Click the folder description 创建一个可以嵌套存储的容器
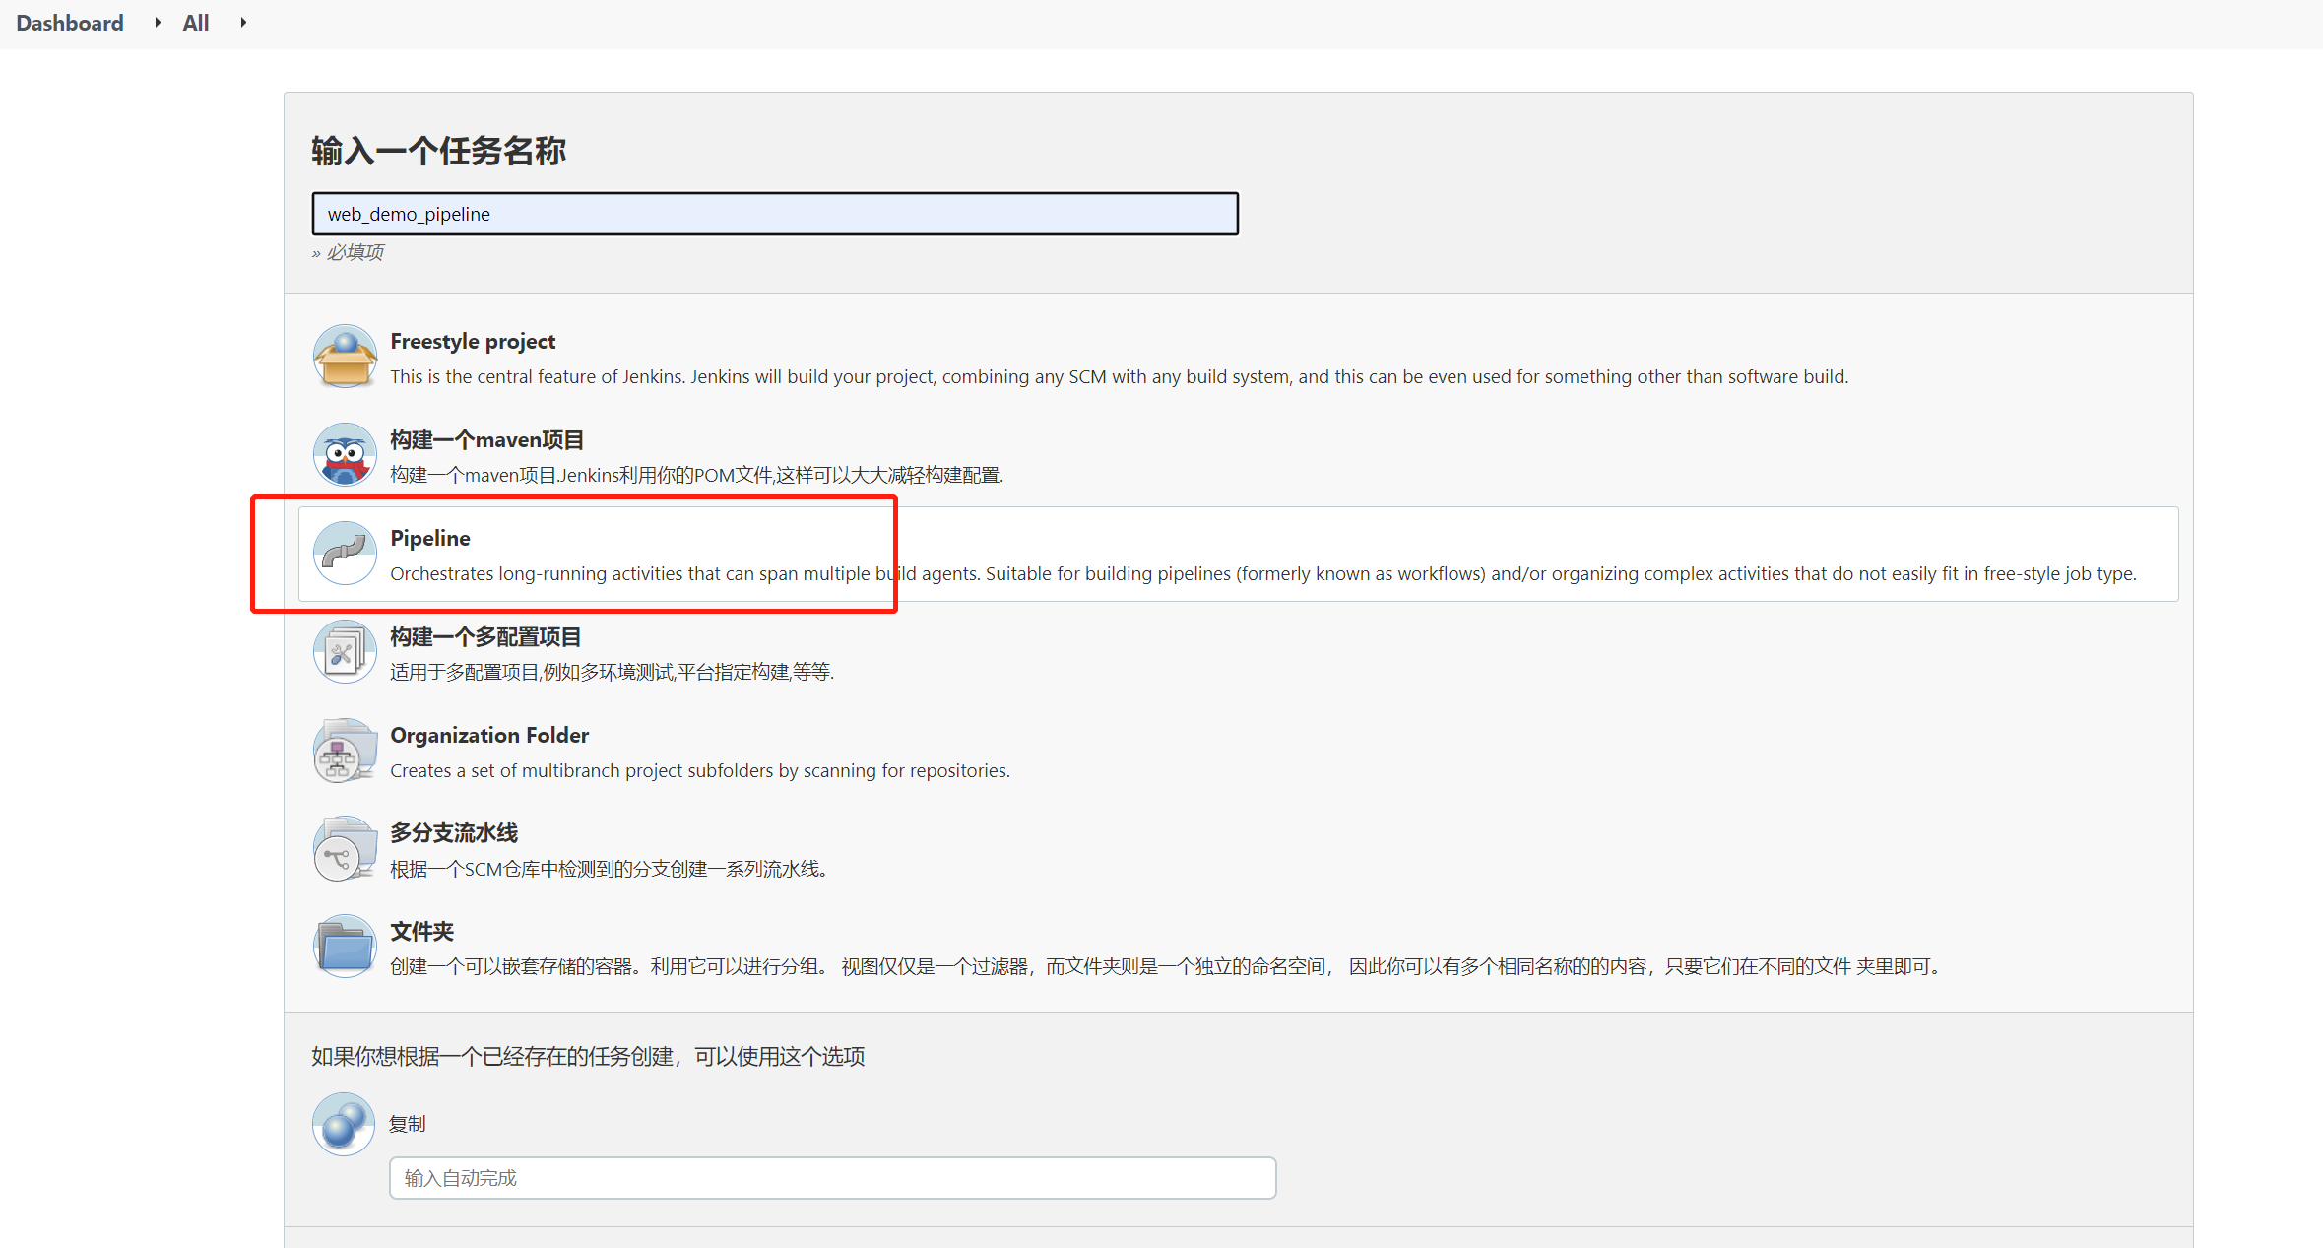The height and width of the screenshot is (1248, 2323). [1168, 967]
